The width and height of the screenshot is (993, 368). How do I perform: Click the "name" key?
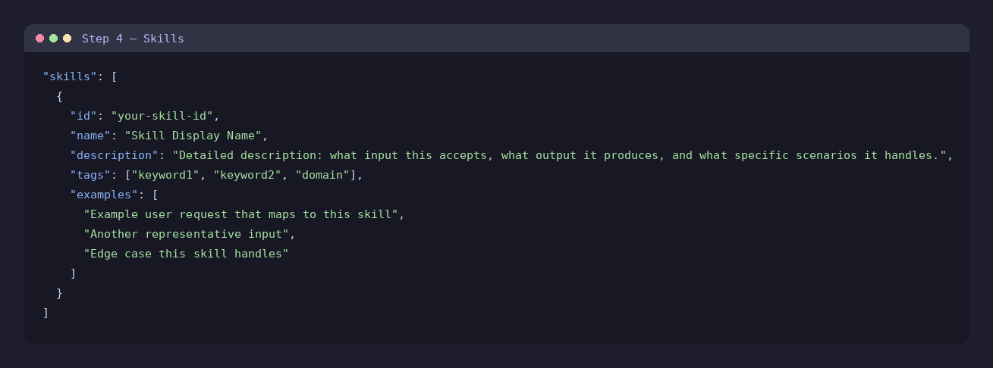pyautogui.click(x=91, y=136)
